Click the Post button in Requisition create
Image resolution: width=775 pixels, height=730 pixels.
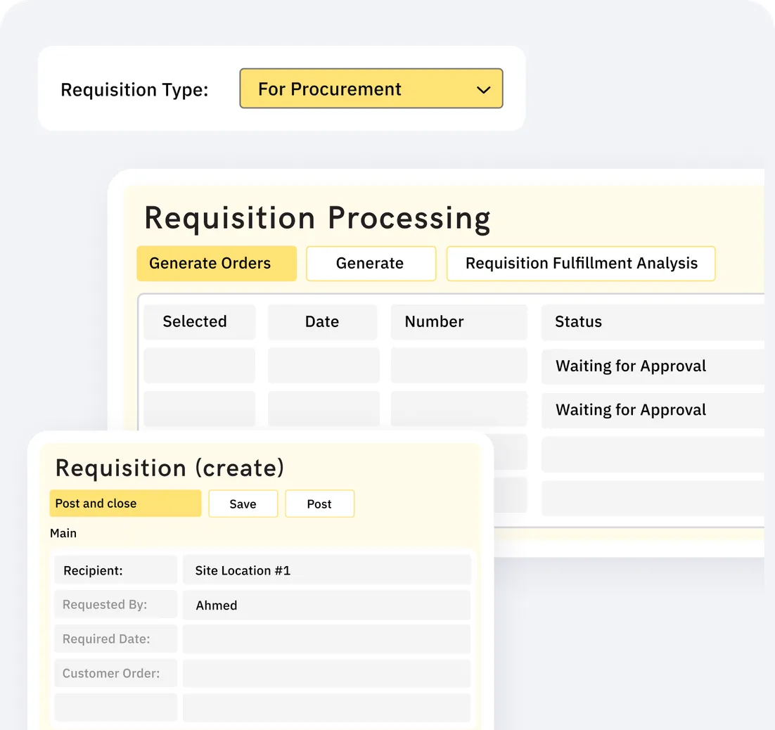[x=320, y=504]
